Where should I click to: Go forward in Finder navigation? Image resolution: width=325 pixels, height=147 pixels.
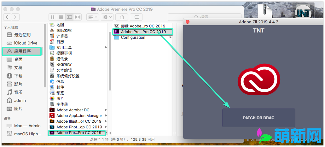[15, 17]
